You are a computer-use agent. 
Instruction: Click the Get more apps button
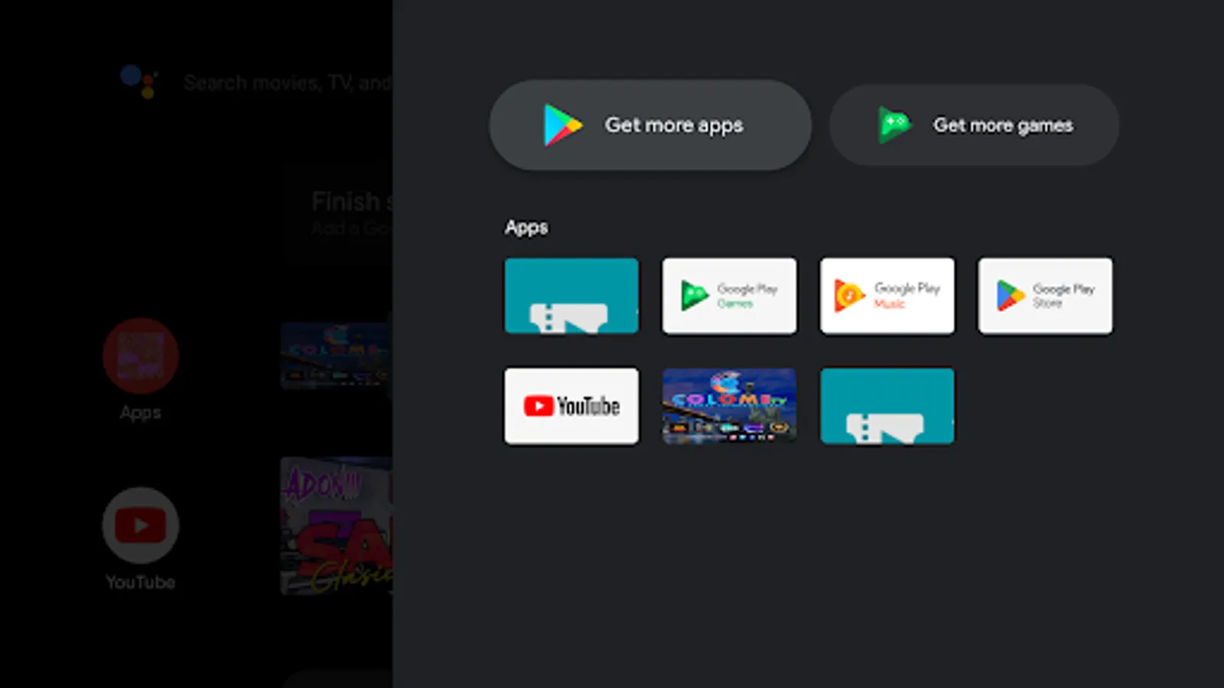pyautogui.click(x=650, y=125)
